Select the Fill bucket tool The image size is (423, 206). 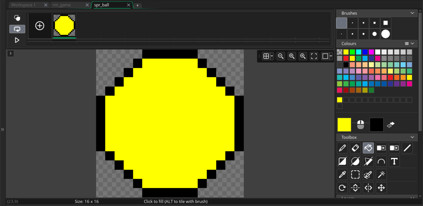pos(368,148)
